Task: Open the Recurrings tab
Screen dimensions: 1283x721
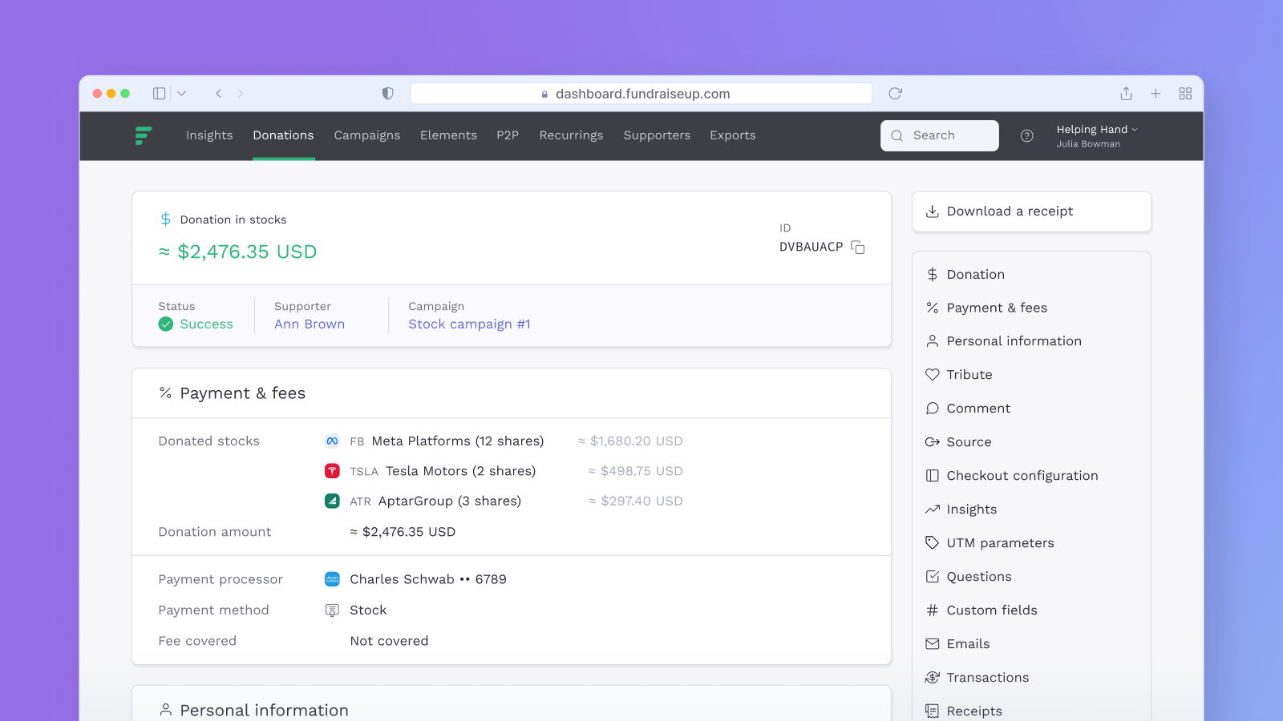Action: click(x=571, y=135)
